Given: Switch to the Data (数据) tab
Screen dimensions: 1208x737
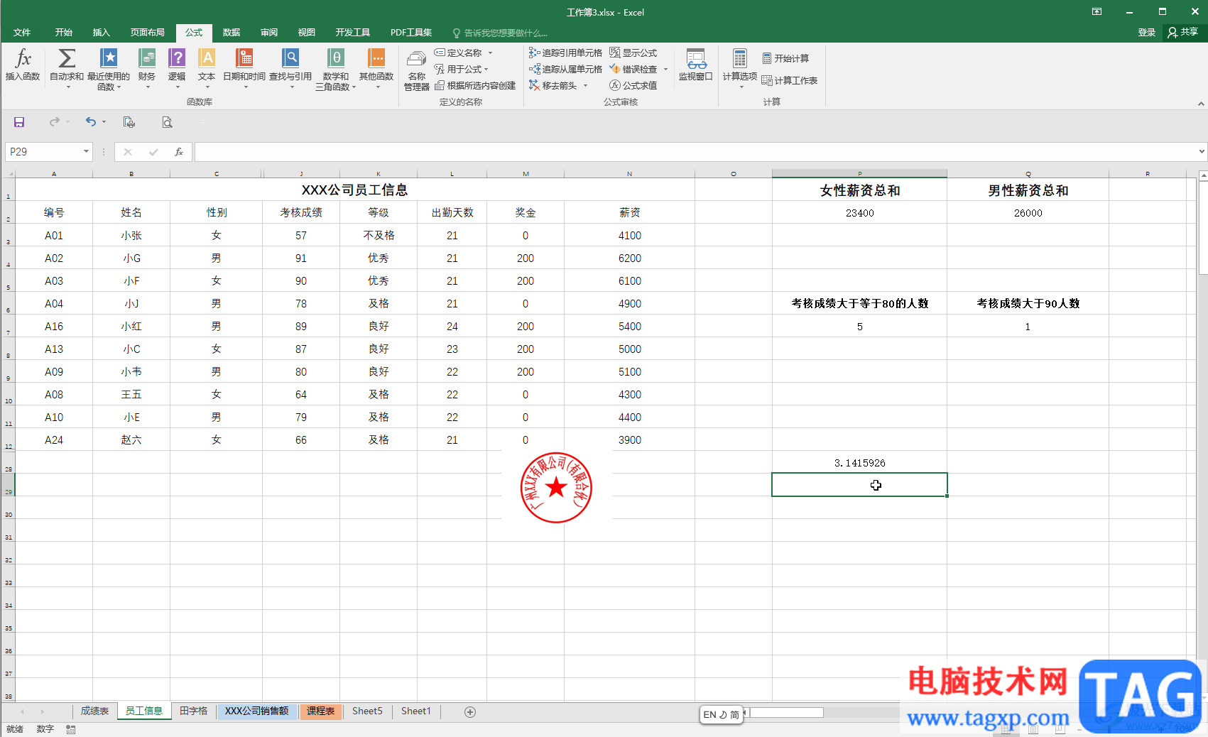Looking at the screenshot, I should (x=232, y=33).
